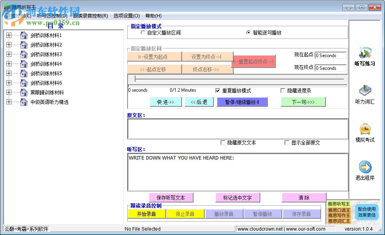Screen dimensions: 385x235
Task: Open the 选项设置(O) menu
Action: [126, 16]
